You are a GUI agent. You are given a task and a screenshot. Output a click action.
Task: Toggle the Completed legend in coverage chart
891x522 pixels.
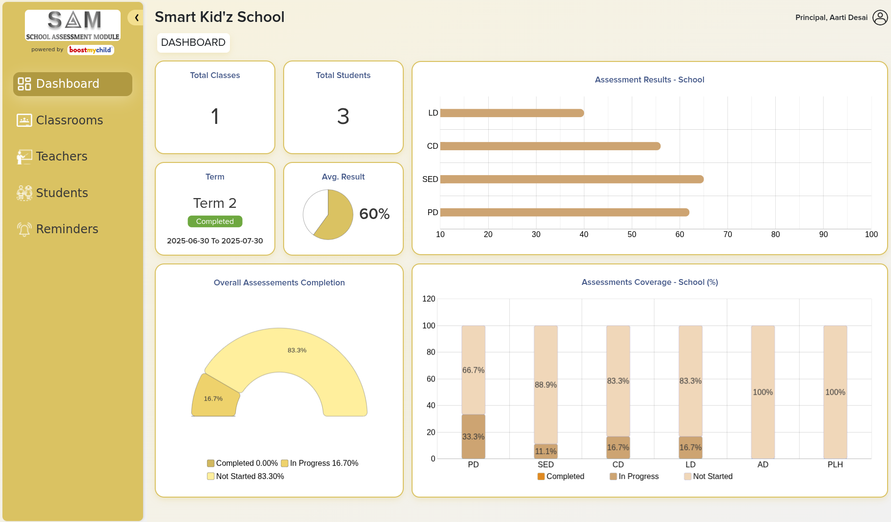pos(560,476)
